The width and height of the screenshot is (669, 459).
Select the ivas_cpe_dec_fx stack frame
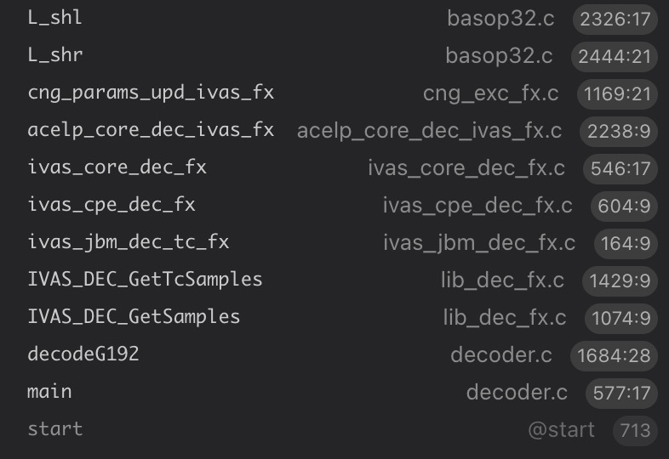(x=111, y=205)
